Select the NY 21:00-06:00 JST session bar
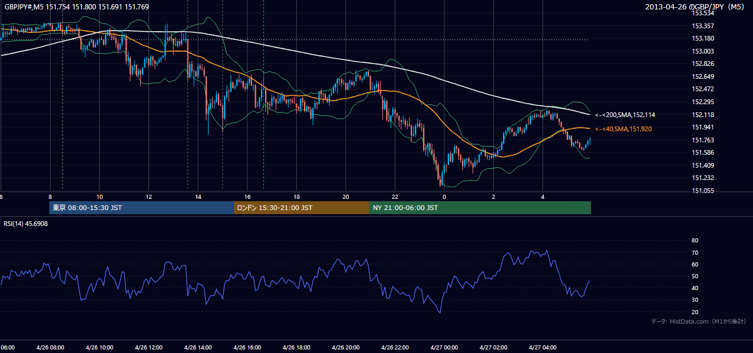The height and width of the screenshot is (353, 753). coord(480,208)
